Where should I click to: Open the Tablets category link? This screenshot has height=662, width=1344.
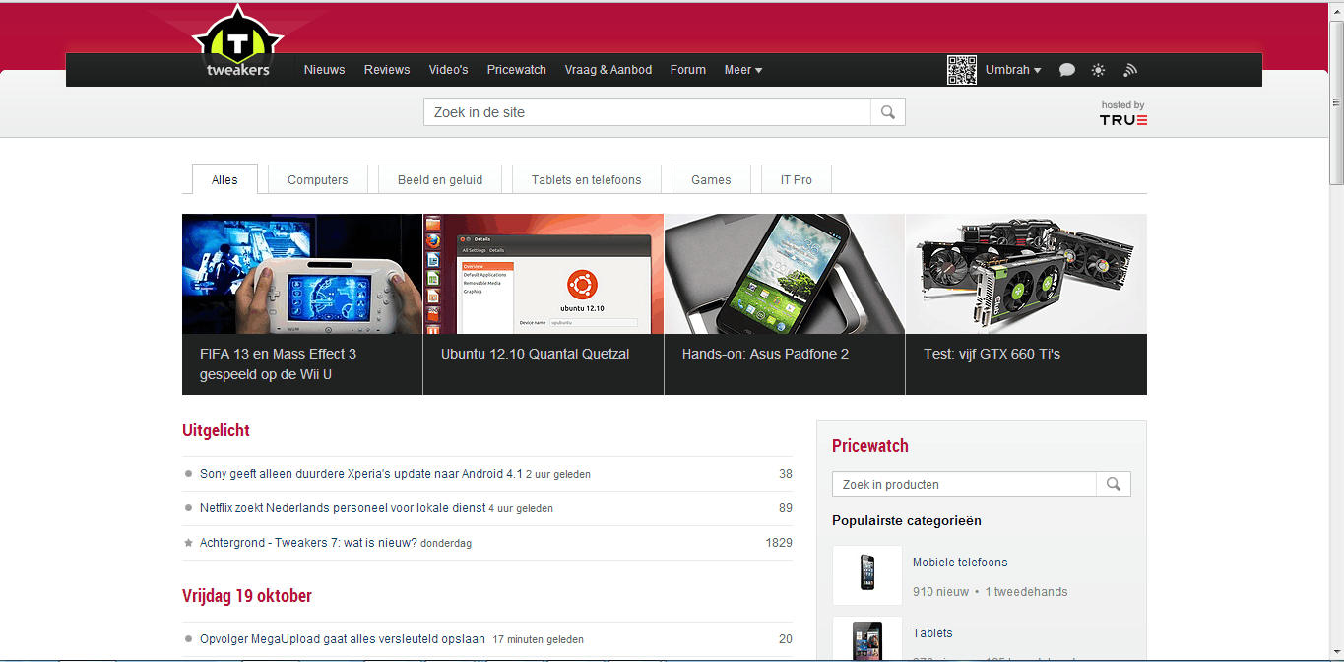point(932,633)
